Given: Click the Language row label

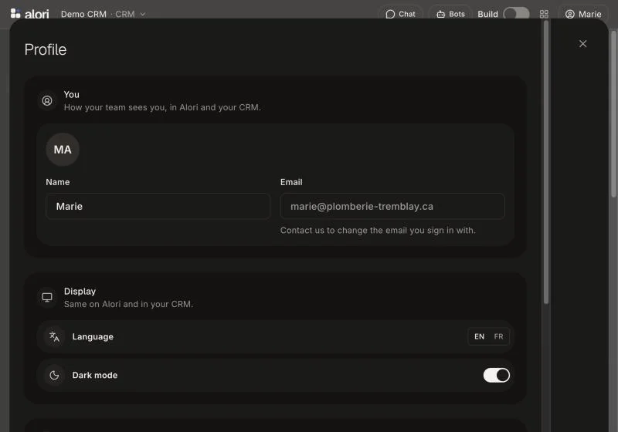Looking at the screenshot, I should (x=93, y=337).
